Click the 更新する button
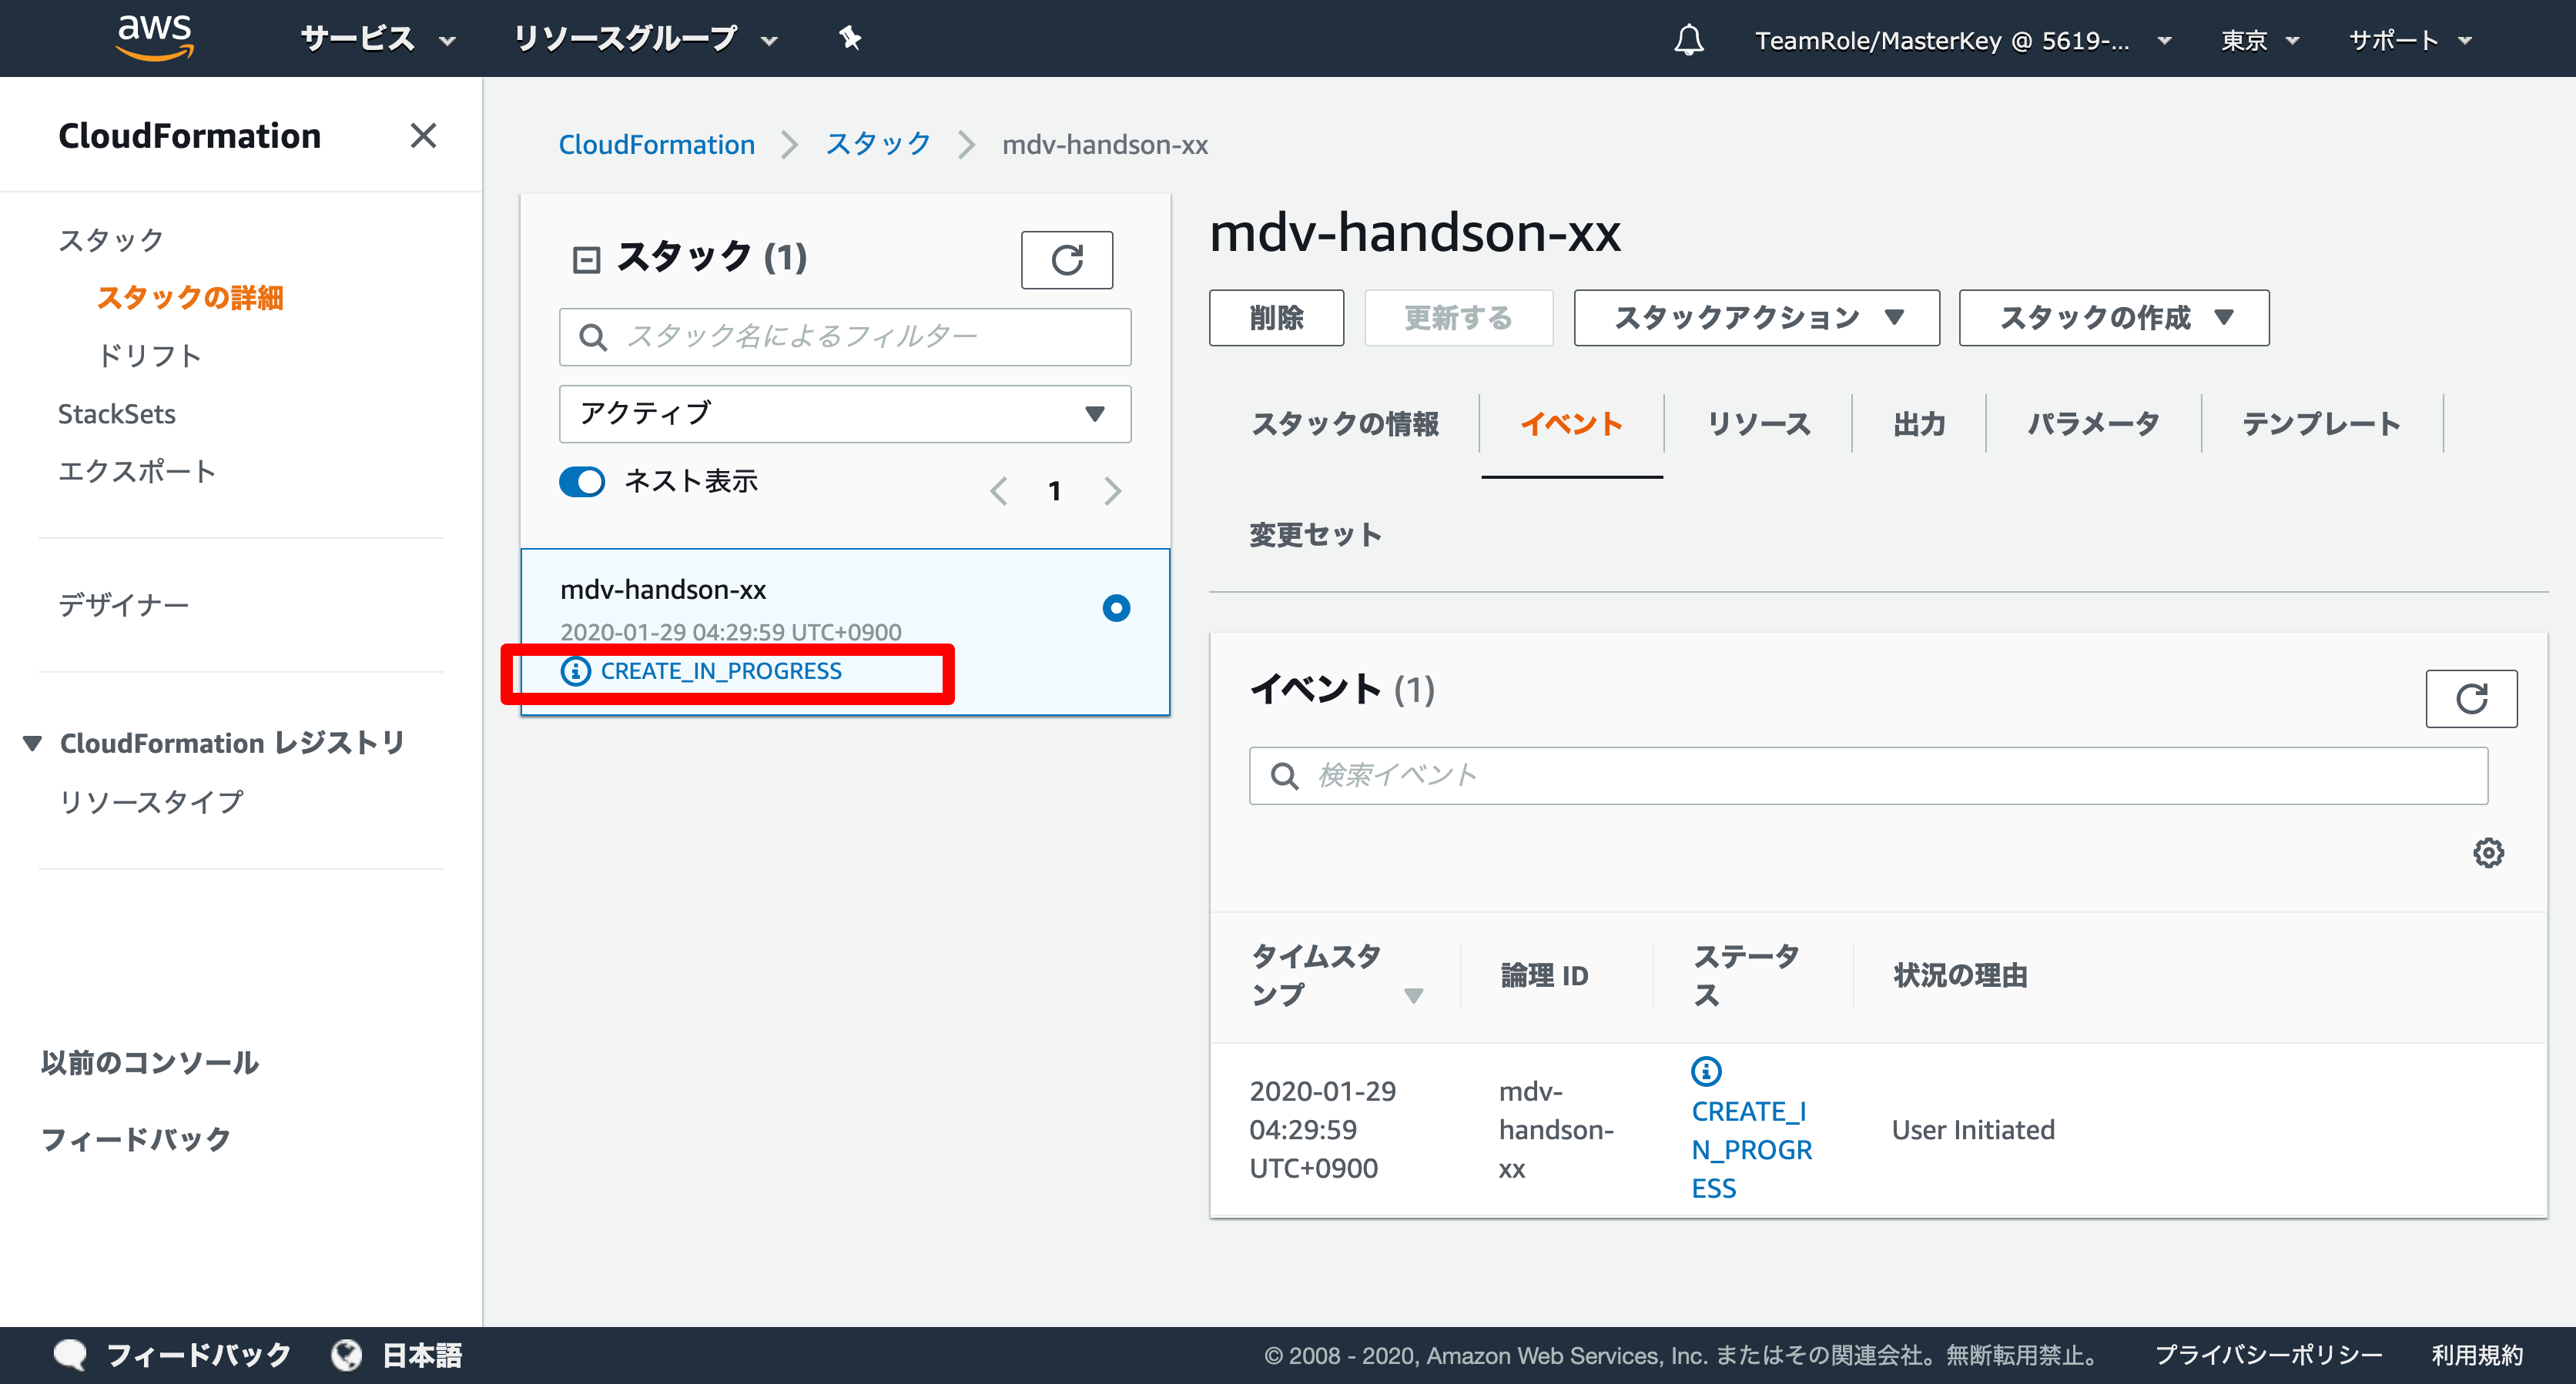This screenshot has height=1384, width=2576. coord(1458,318)
